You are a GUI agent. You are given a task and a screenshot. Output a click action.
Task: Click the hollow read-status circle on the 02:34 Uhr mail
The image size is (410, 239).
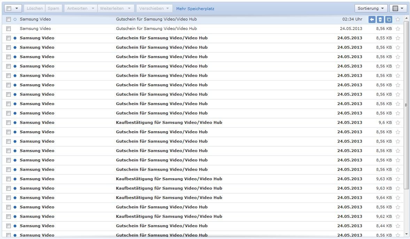point(15,19)
